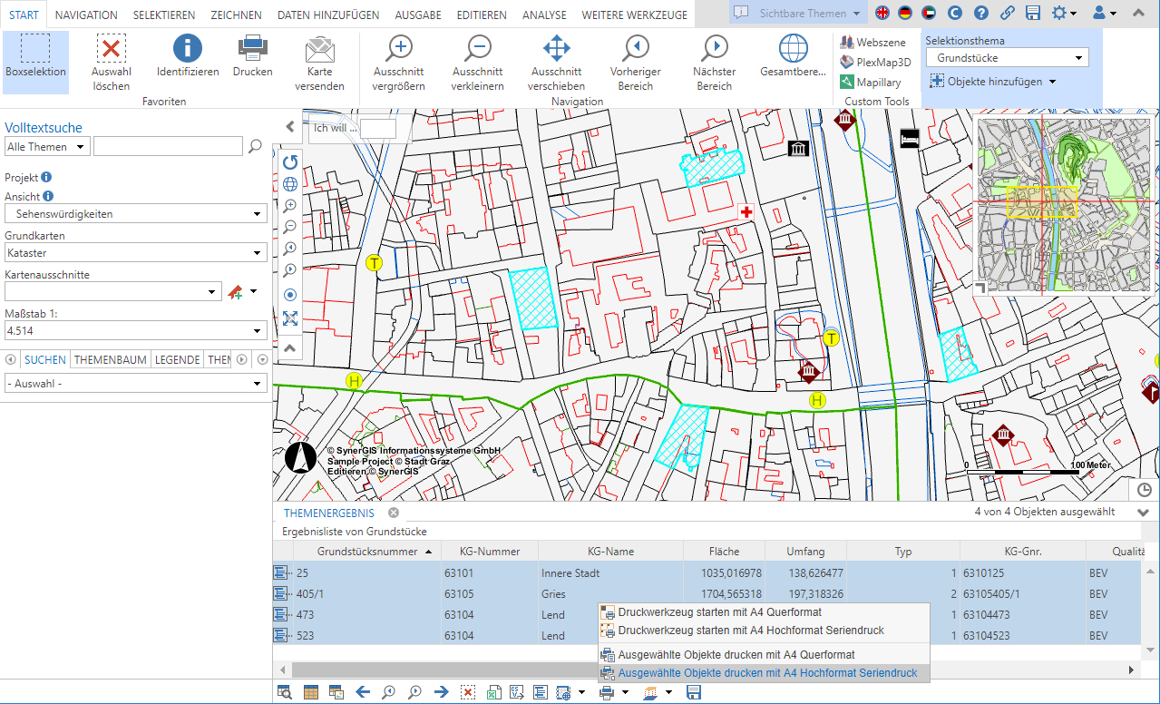Switch language using the German flag
Viewport: 1160px width, 704px height.
point(904,13)
